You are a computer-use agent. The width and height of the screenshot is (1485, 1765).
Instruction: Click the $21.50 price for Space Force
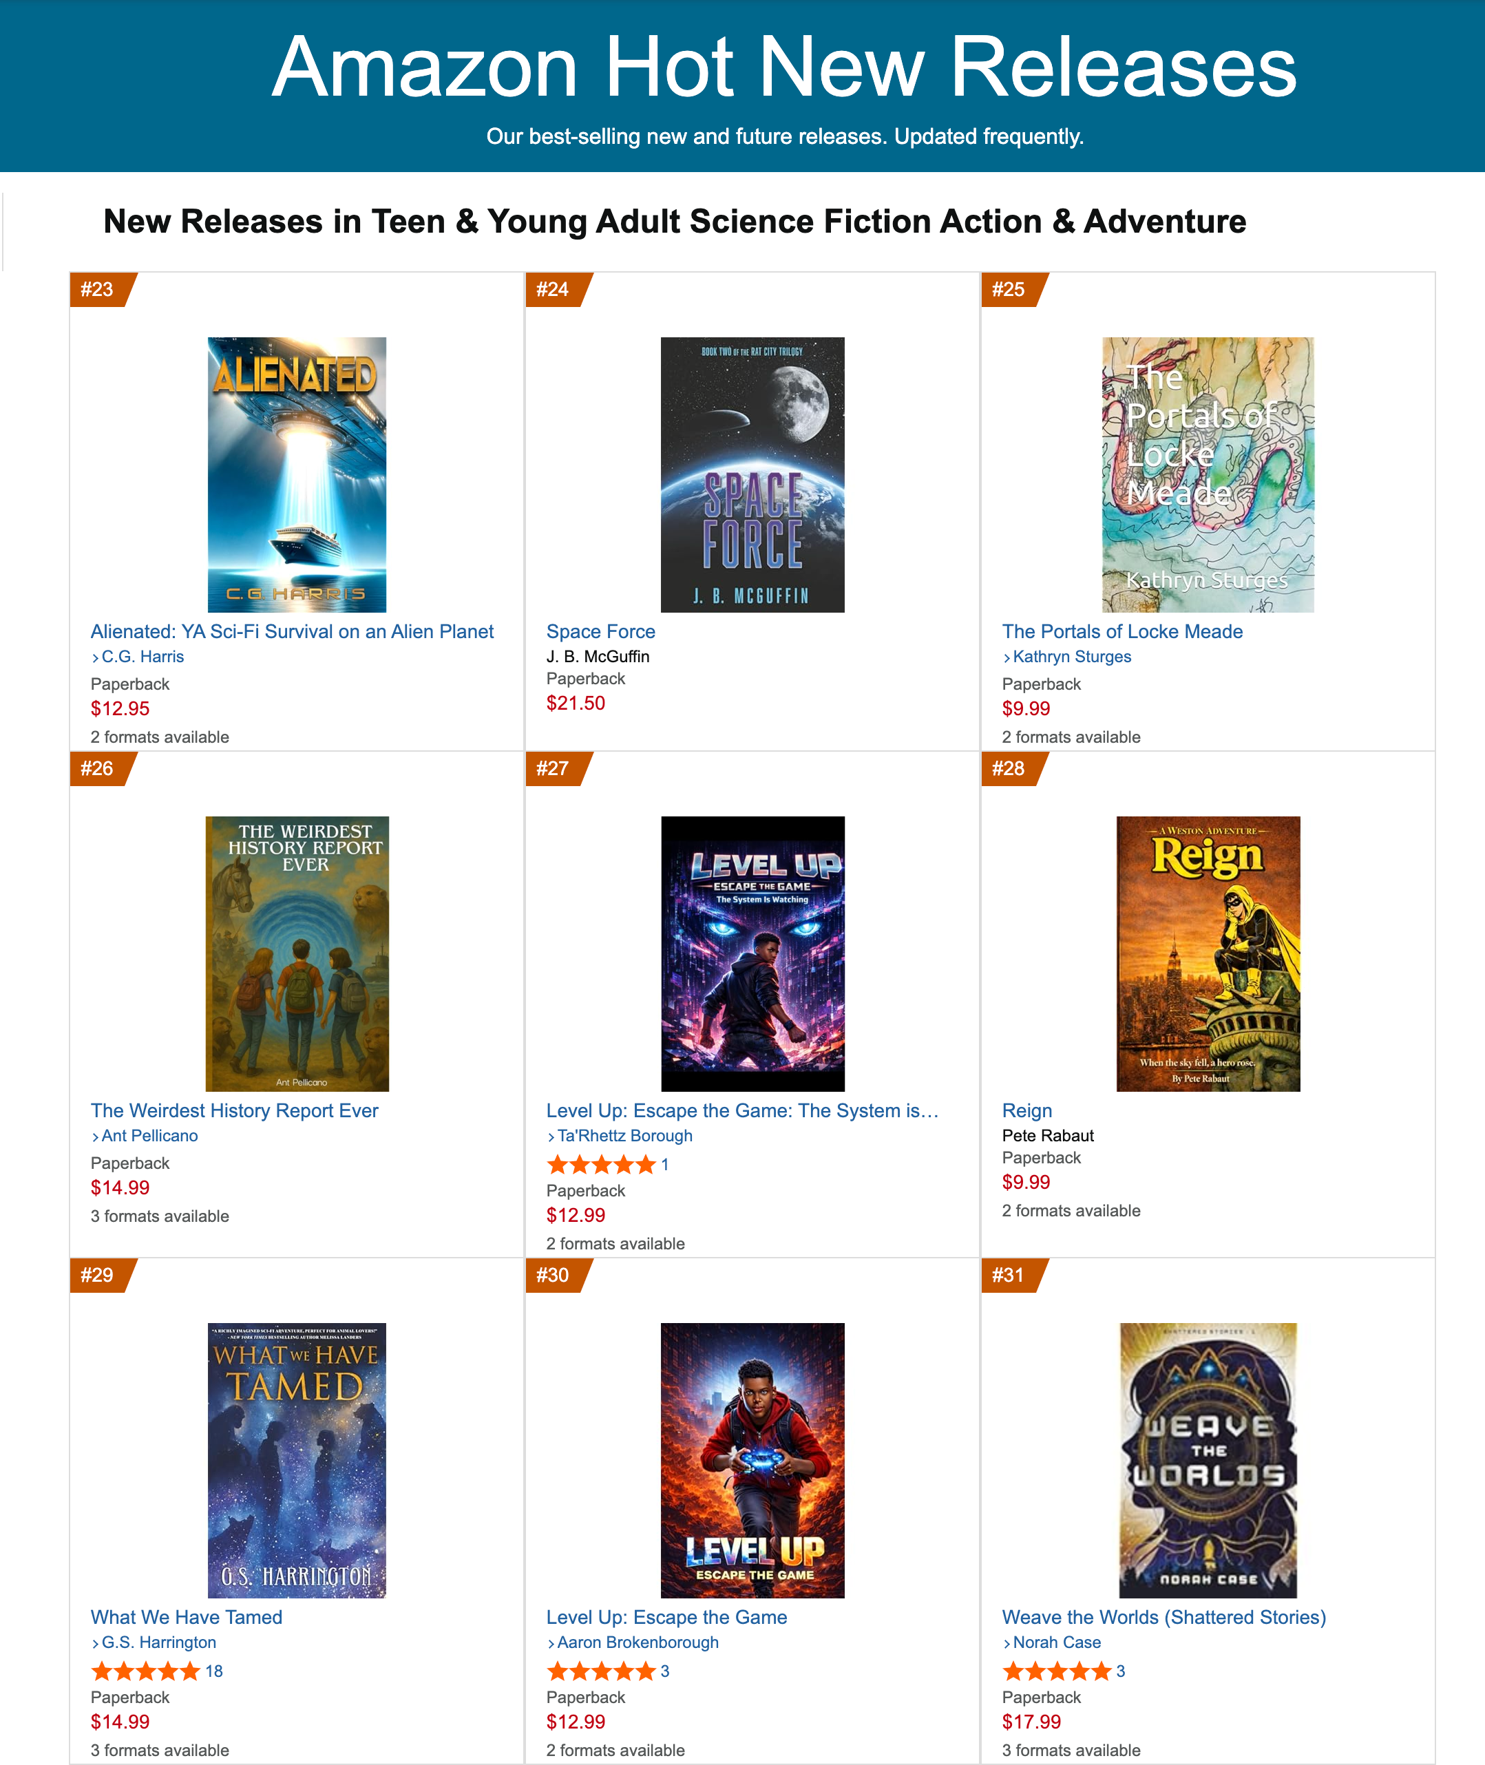(x=576, y=703)
